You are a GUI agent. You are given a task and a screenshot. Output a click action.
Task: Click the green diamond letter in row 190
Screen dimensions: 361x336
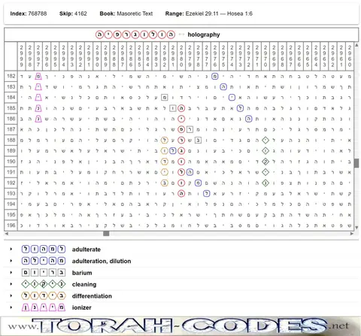tap(265, 162)
